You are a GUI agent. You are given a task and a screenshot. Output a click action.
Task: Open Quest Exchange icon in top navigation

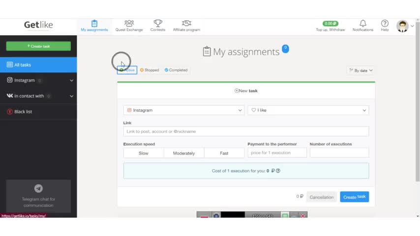(129, 24)
